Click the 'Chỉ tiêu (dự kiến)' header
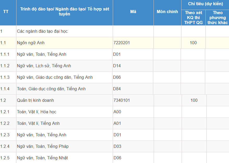 pos(205,4)
